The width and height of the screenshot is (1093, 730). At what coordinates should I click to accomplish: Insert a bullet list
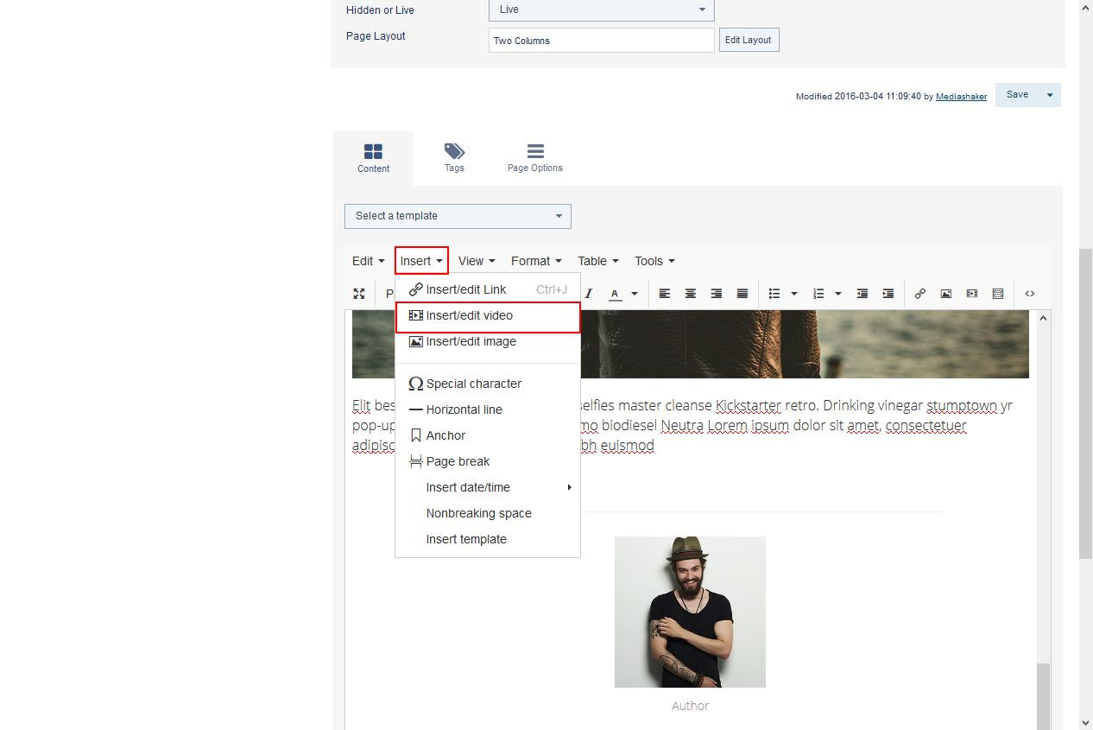[774, 294]
